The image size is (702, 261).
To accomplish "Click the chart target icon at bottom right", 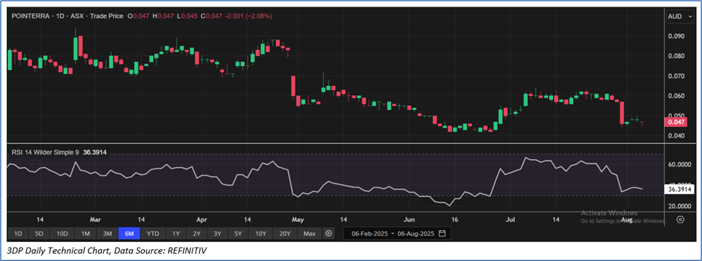I will (681, 219).
